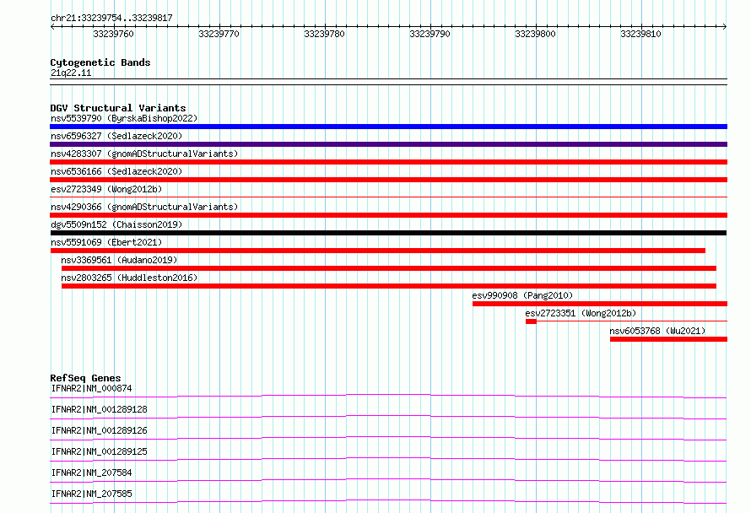Select transcript IFNAR2|NM_001289128
The image size is (751, 513).
pos(99,409)
